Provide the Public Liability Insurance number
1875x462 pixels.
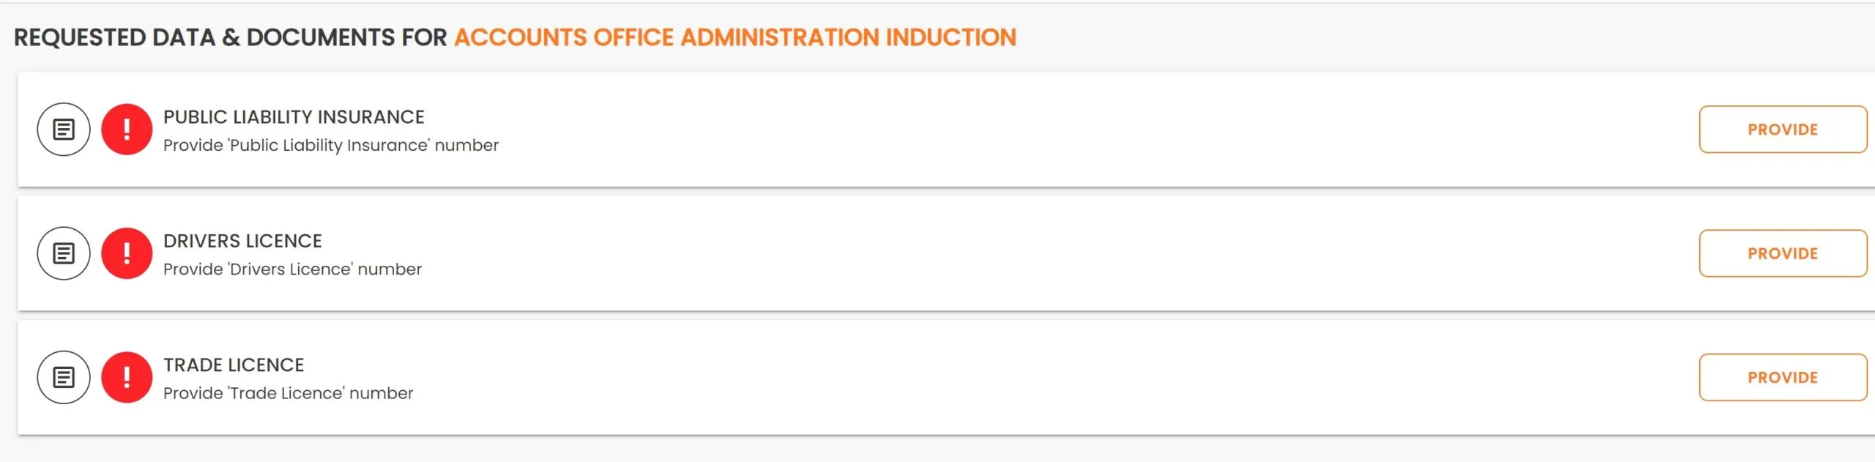click(1783, 130)
